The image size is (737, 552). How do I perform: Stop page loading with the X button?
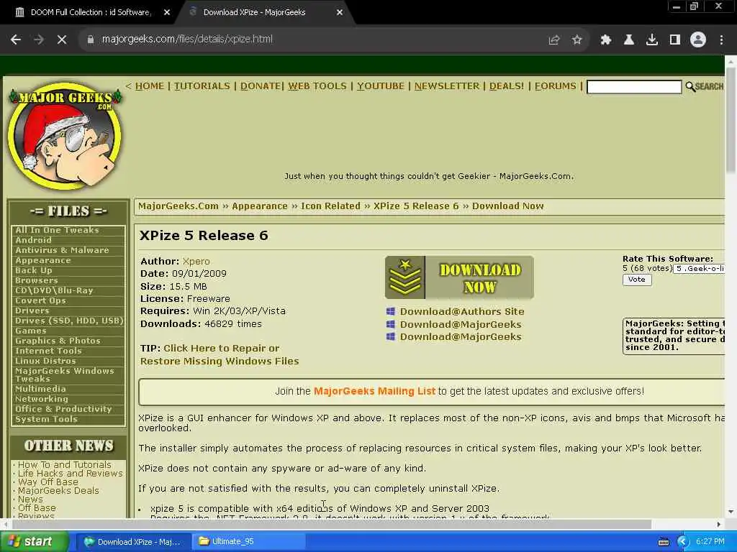[62, 40]
